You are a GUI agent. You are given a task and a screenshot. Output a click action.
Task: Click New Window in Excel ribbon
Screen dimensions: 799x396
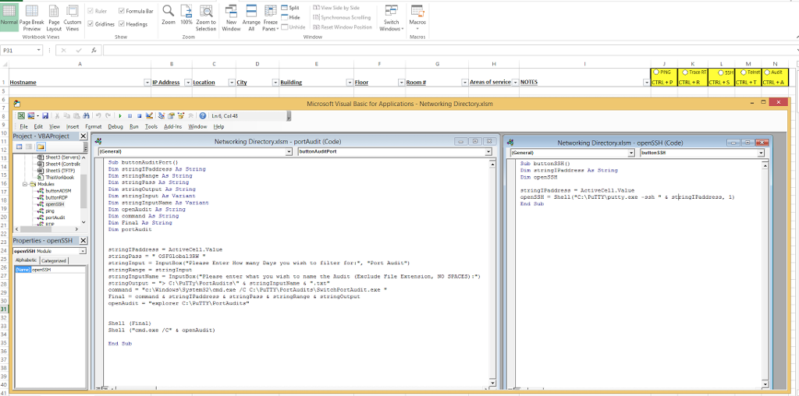[x=231, y=17]
